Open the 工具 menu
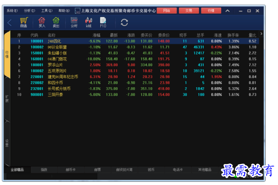The image size is (278, 185). click(x=47, y=11)
